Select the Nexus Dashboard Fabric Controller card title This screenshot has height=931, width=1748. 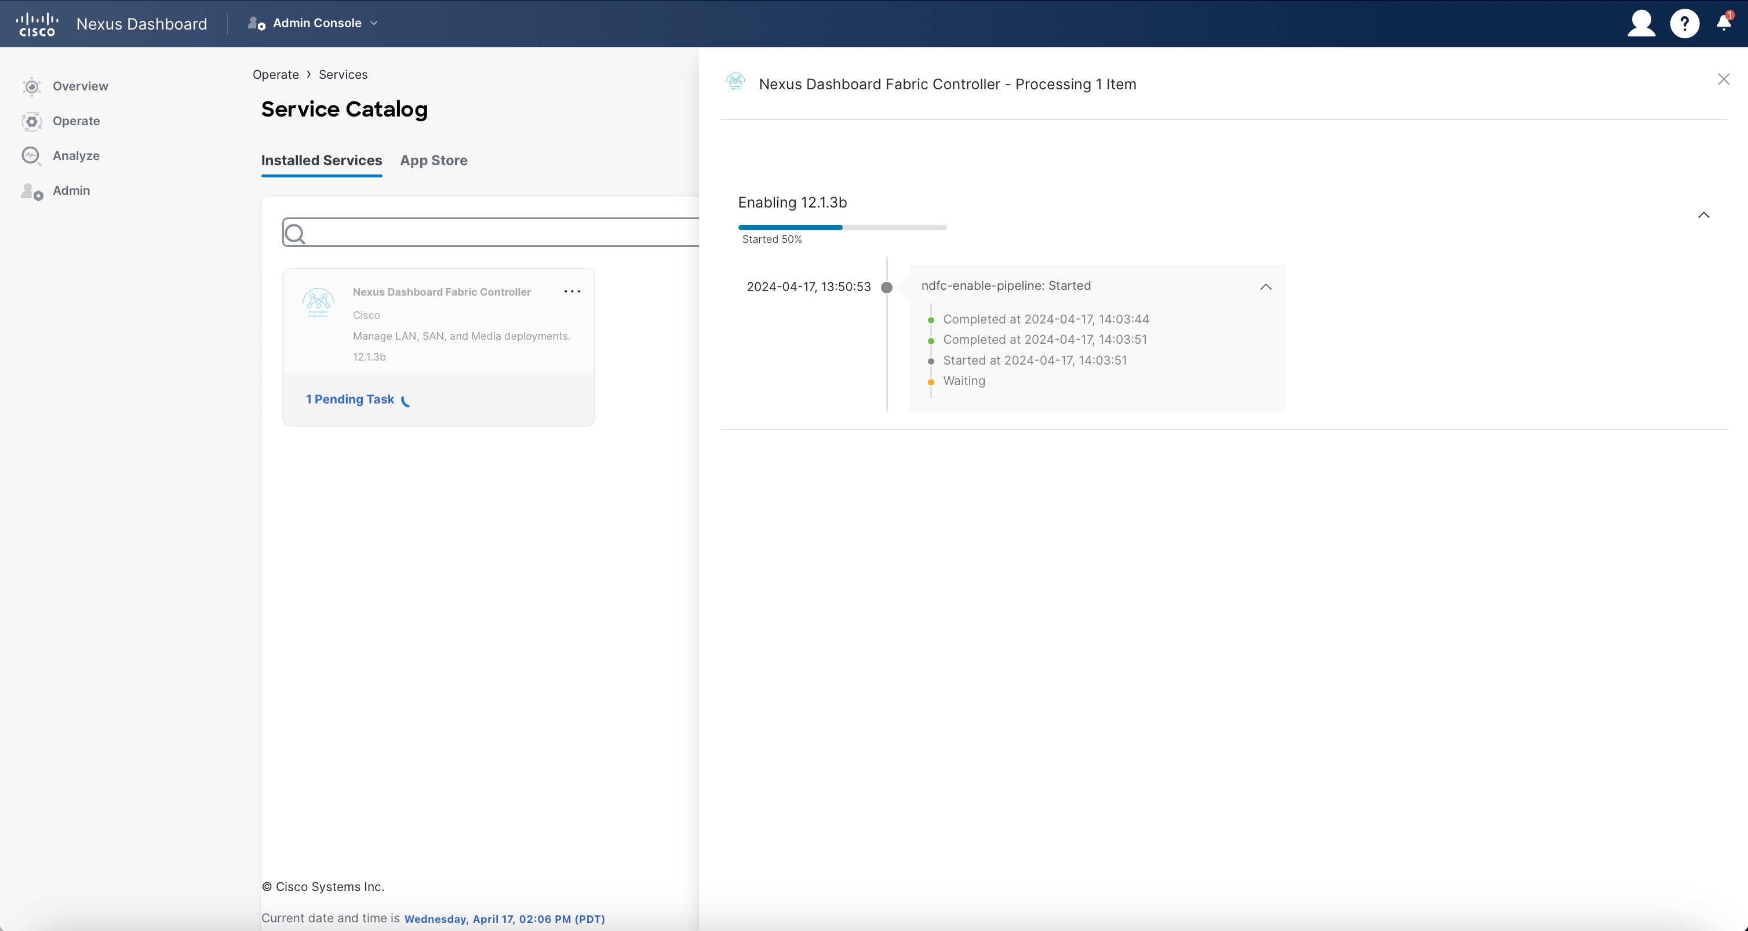pos(441,293)
